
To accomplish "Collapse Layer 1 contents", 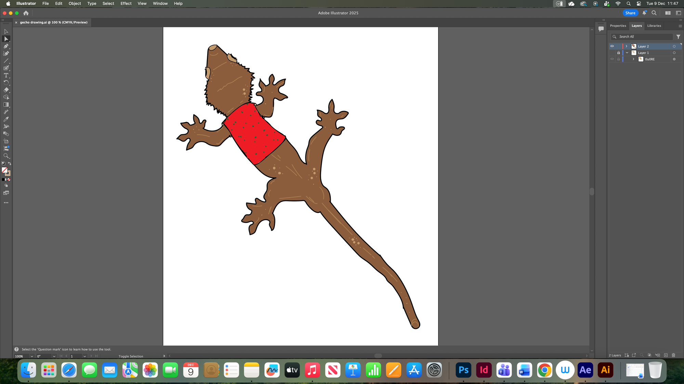I will [x=627, y=53].
